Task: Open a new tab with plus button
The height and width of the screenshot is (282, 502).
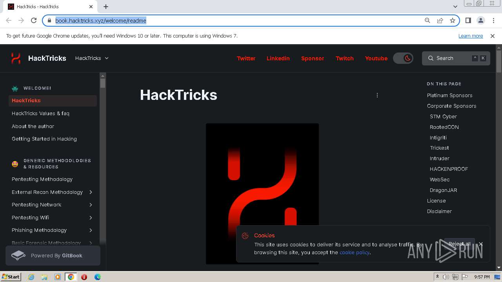Action: click(106, 6)
